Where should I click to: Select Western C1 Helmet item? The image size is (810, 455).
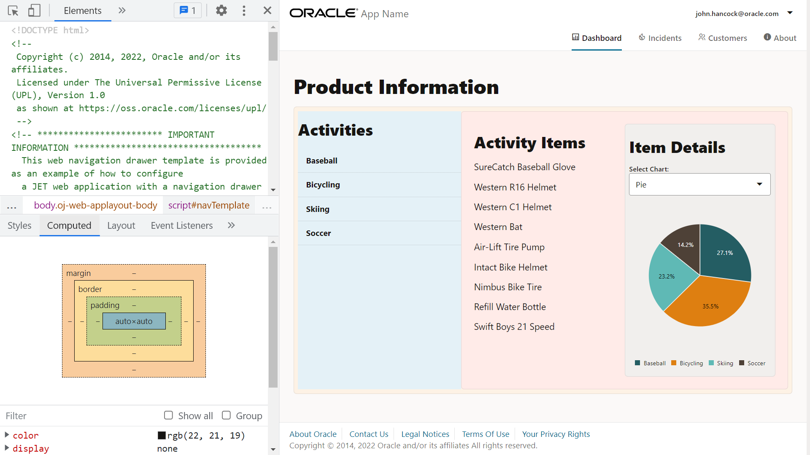(513, 207)
